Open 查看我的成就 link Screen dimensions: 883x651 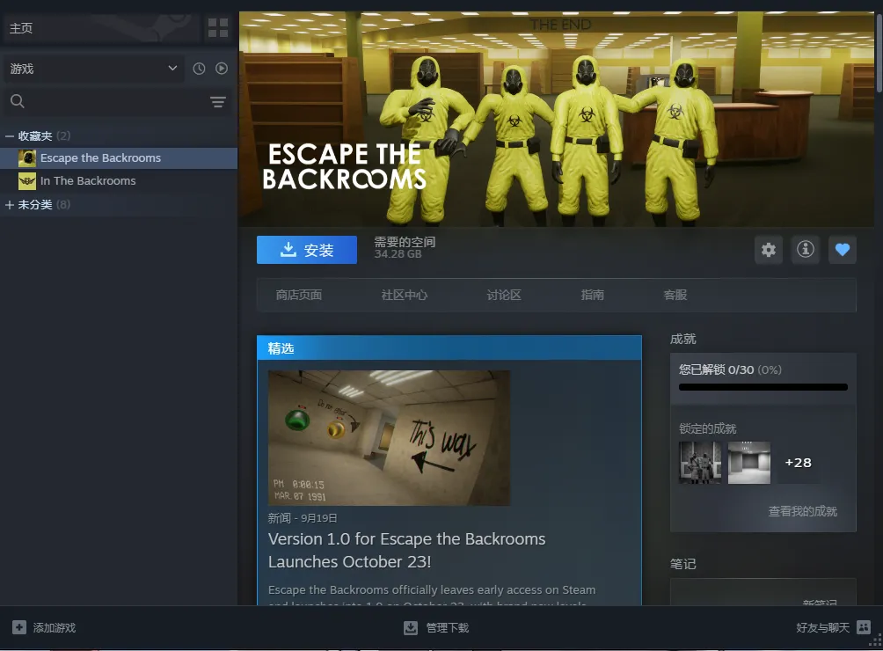[x=802, y=511]
